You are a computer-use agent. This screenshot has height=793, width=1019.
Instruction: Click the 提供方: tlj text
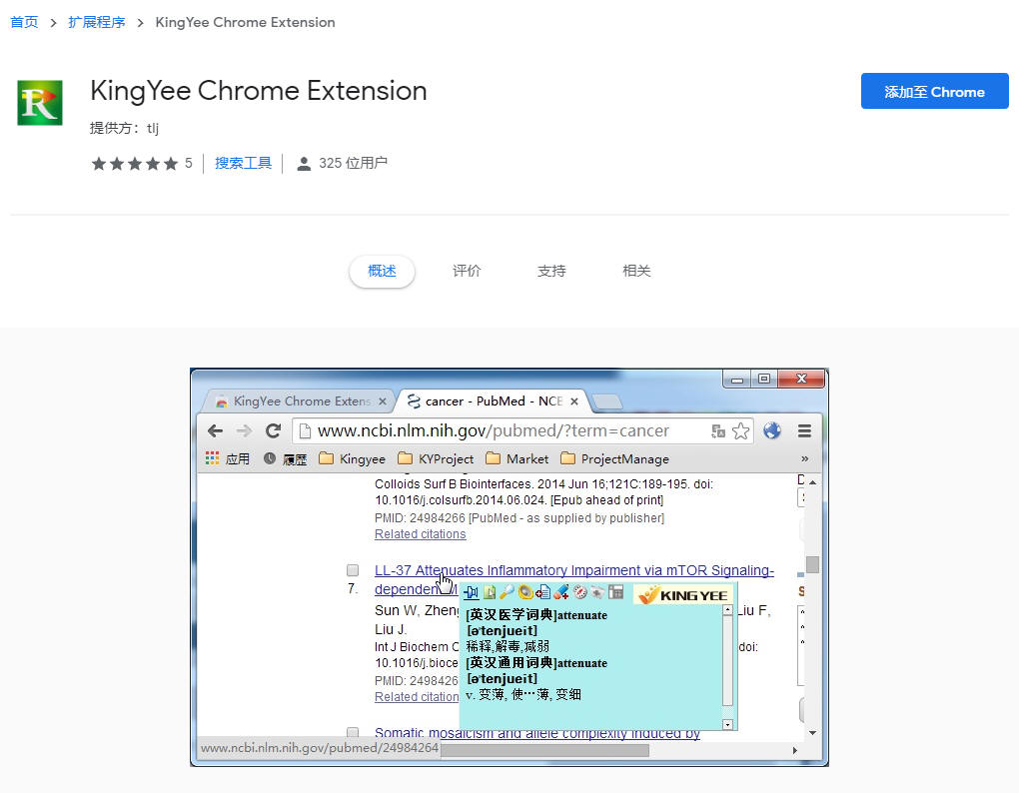point(124,128)
